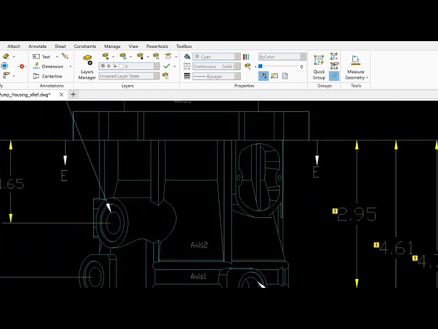The image size is (438, 329).
Task: Open the Manage tab
Action: (112, 46)
